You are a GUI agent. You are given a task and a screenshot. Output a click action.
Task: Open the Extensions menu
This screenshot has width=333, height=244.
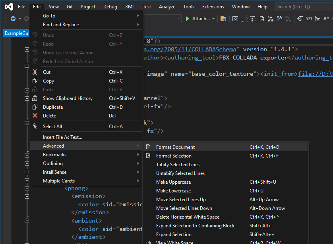click(x=213, y=7)
